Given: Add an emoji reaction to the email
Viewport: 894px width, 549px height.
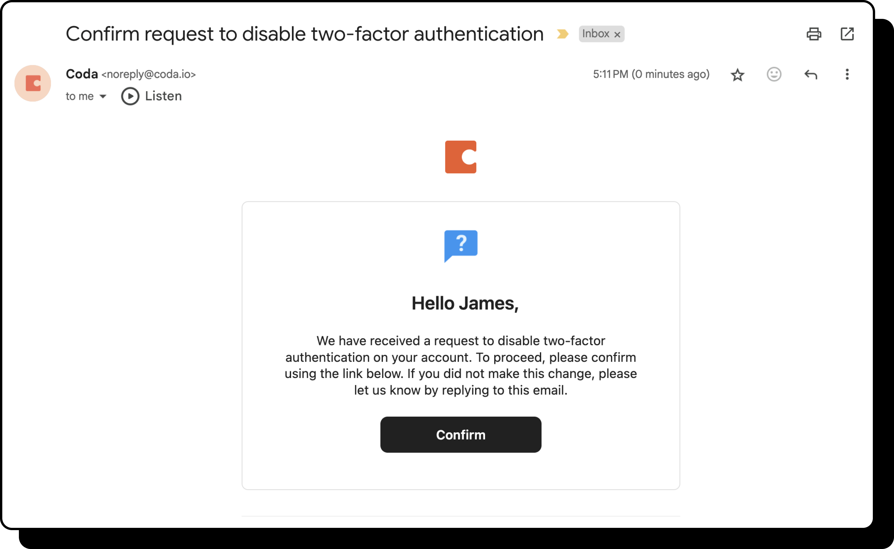Looking at the screenshot, I should tap(774, 74).
